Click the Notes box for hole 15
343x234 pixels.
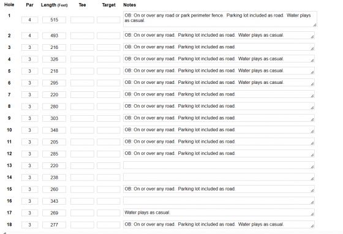pos(219,189)
